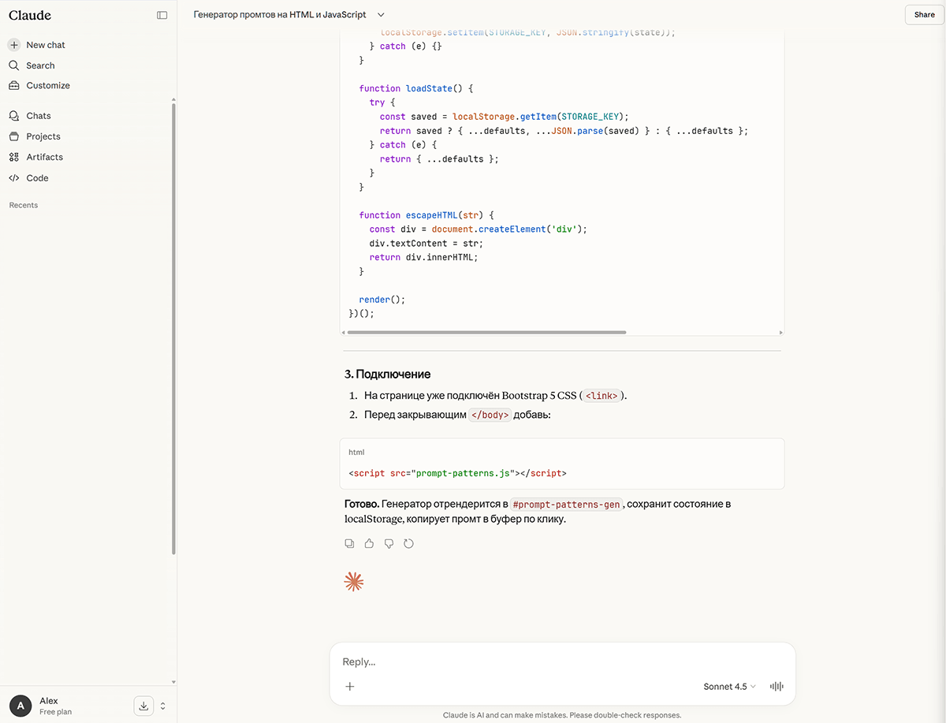Screen dimensions: 946x723
Task: Click the Share button
Action: pyautogui.click(x=924, y=15)
